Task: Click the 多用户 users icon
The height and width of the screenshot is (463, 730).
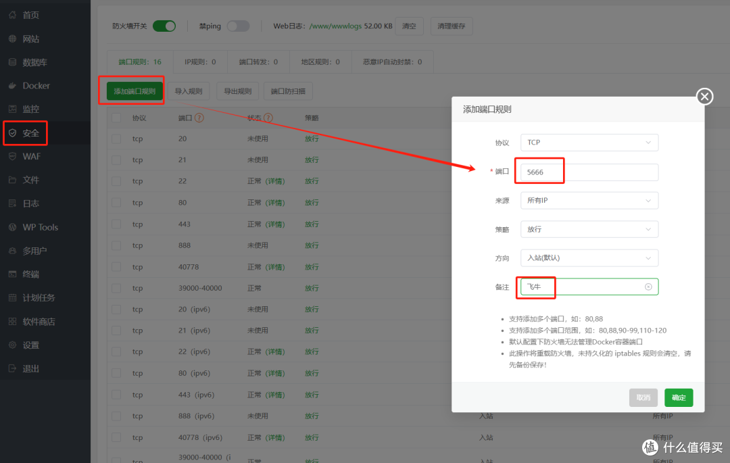Action: 13,251
